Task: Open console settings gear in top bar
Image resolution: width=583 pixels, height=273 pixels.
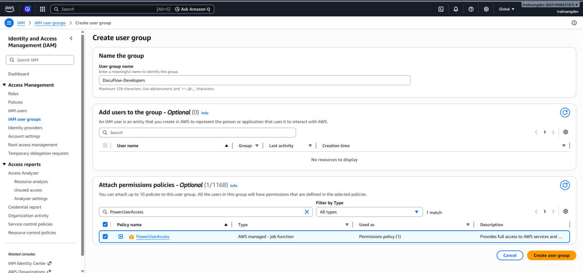Action: [486, 9]
